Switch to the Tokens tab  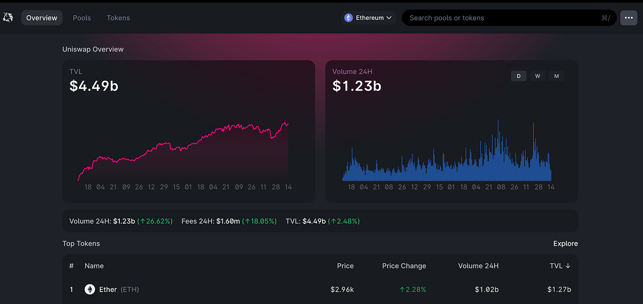pos(118,18)
